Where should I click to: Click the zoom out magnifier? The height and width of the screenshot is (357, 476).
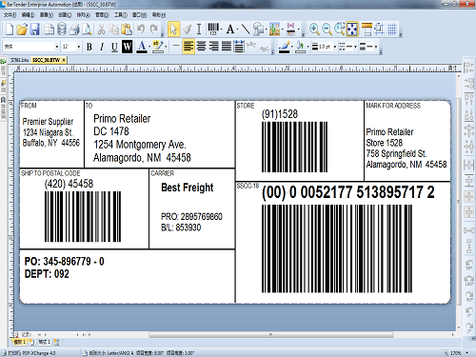pyautogui.click(x=327, y=30)
